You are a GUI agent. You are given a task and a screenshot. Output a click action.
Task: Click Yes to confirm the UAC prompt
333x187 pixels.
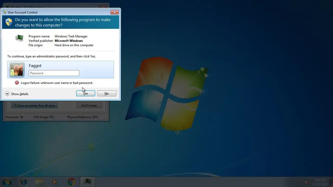(86, 94)
